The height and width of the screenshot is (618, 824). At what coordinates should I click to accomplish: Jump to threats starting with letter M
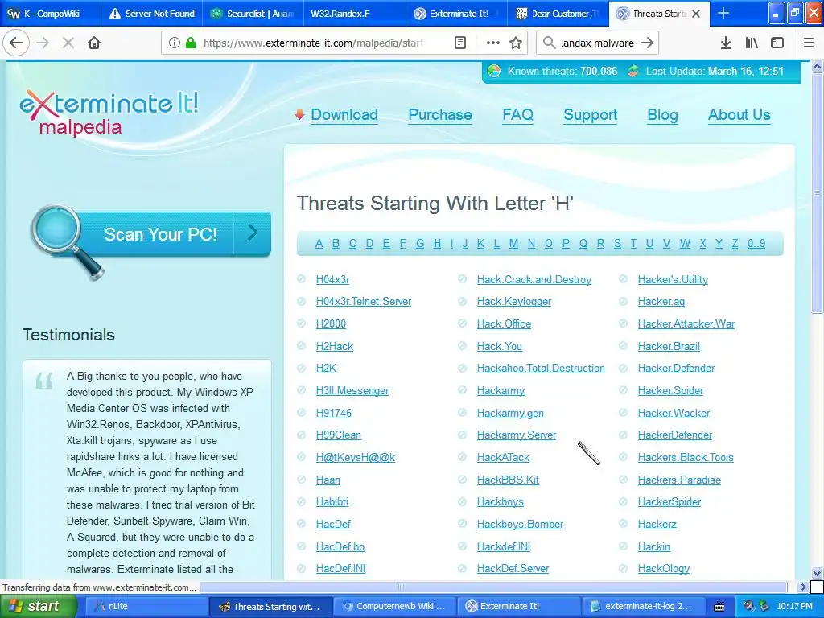[513, 243]
